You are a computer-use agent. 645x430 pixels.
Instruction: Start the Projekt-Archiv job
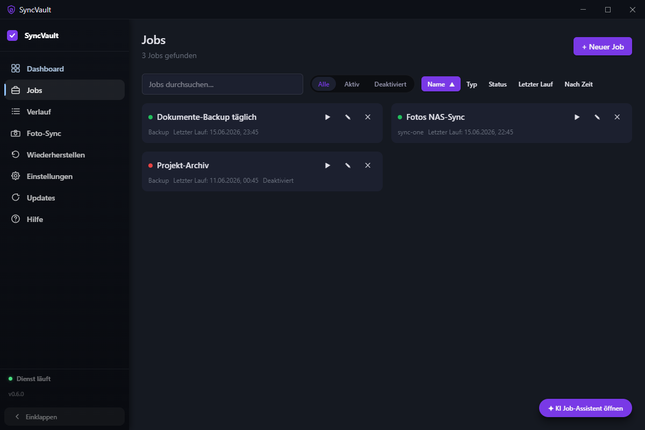click(328, 166)
